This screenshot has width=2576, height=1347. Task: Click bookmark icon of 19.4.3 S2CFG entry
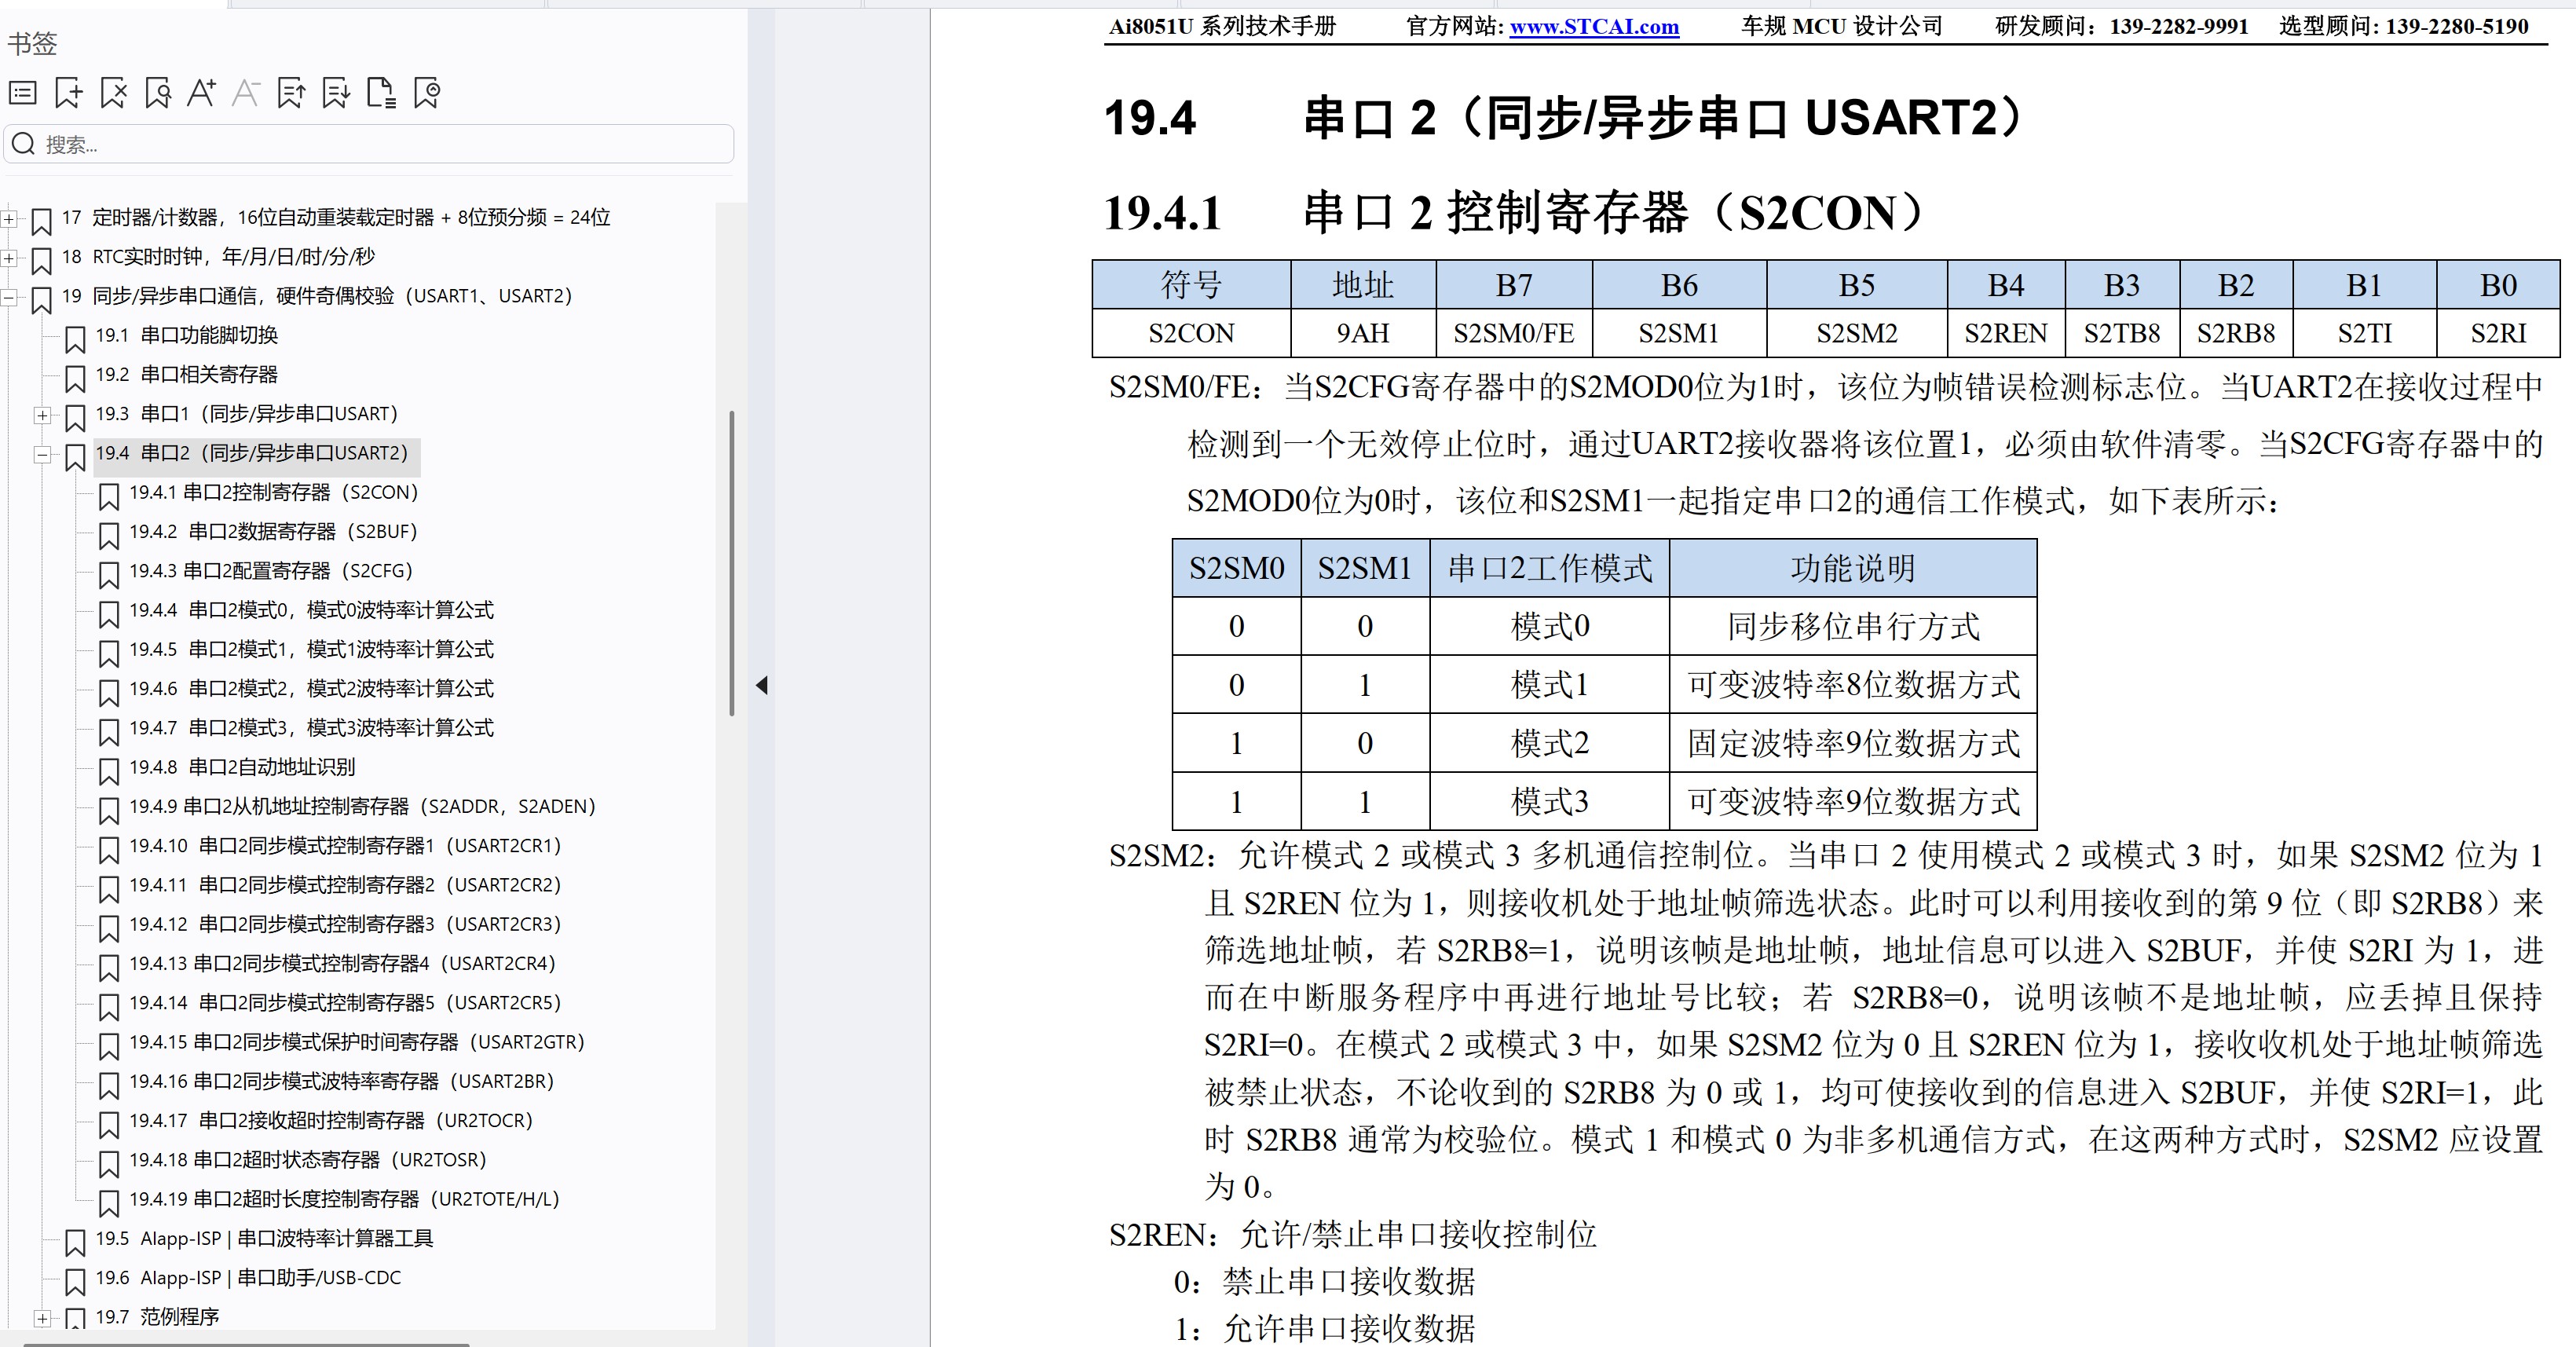click(x=109, y=575)
